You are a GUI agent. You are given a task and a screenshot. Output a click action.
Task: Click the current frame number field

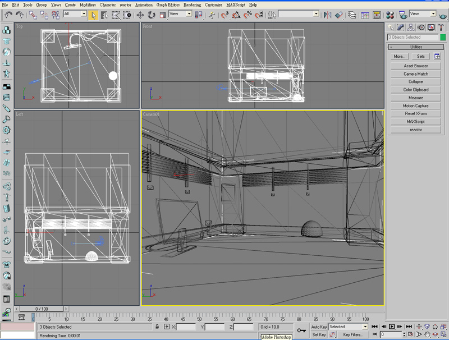point(391,334)
